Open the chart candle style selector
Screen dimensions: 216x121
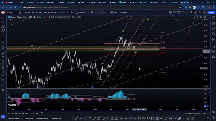click(72, 12)
